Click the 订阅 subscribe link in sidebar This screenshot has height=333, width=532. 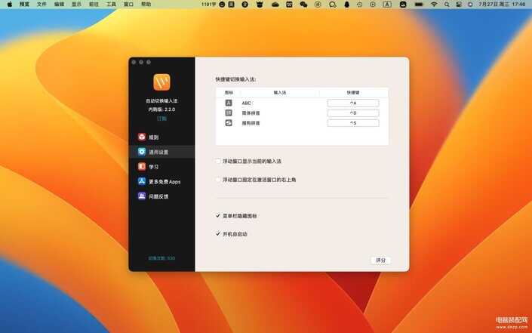(x=161, y=119)
